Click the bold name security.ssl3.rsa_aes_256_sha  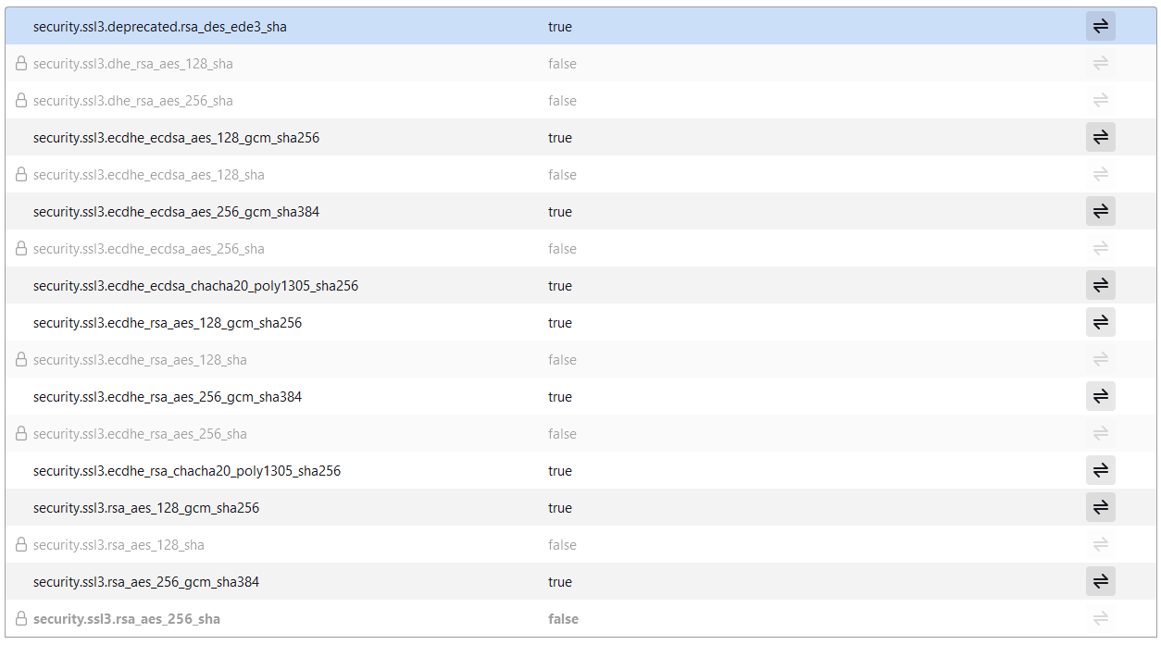(127, 619)
